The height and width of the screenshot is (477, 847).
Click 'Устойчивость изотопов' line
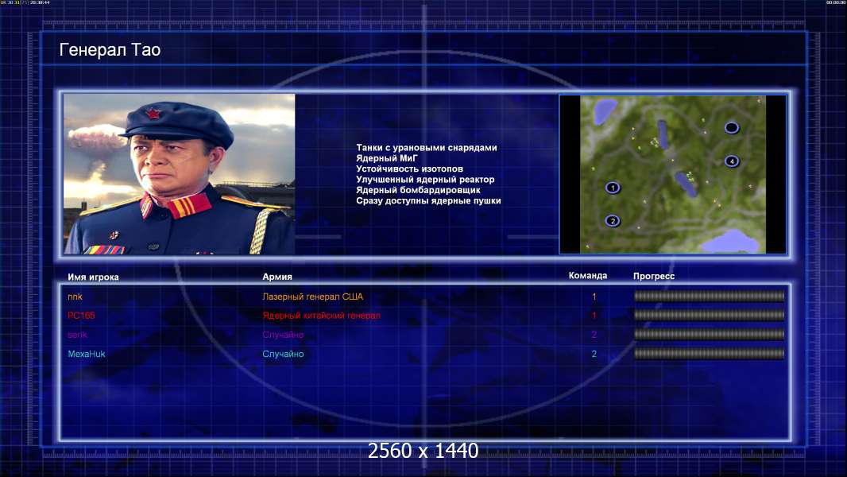(409, 169)
